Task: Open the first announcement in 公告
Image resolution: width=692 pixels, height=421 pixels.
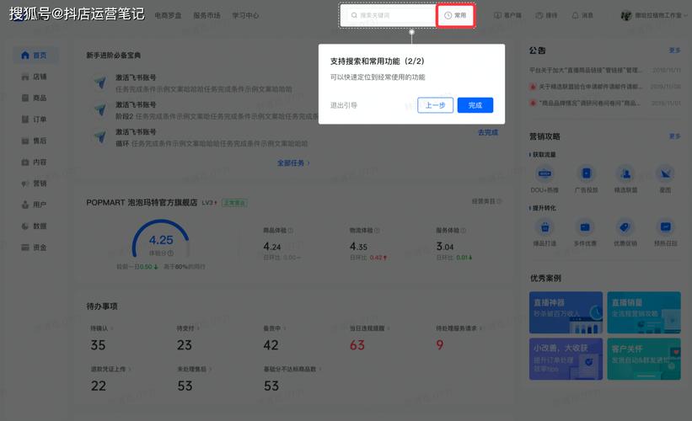Action: 605,70
